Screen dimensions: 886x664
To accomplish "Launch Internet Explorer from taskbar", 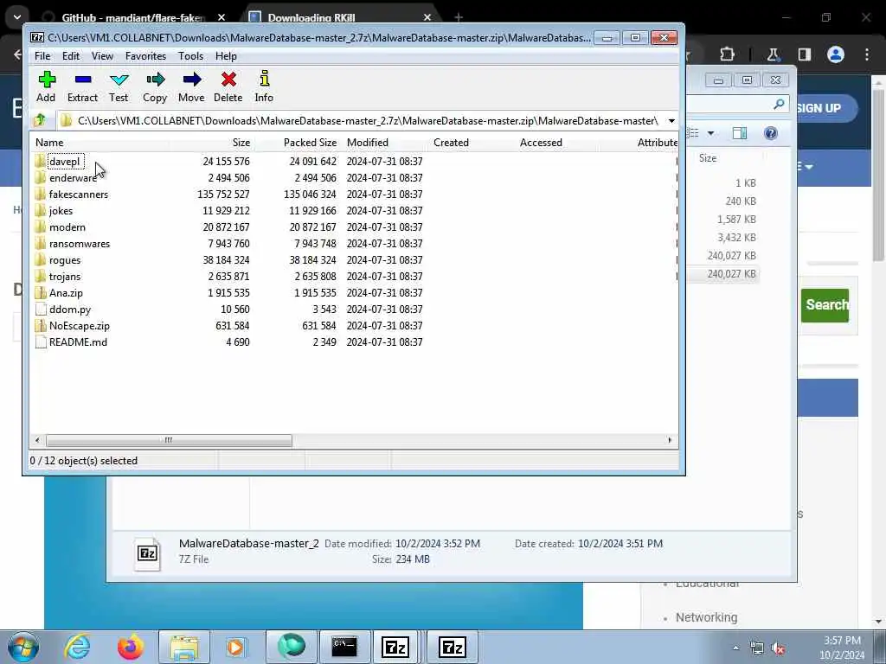I will 77,647.
